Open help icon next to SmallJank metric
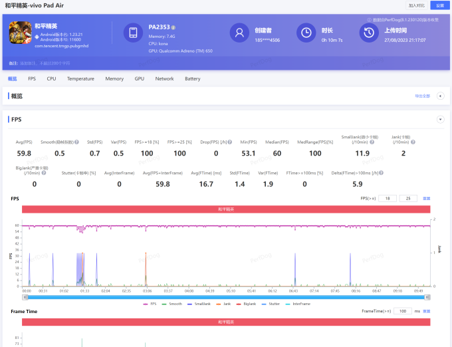The height and width of the screenshot is (347, 452). click(372, 142)
